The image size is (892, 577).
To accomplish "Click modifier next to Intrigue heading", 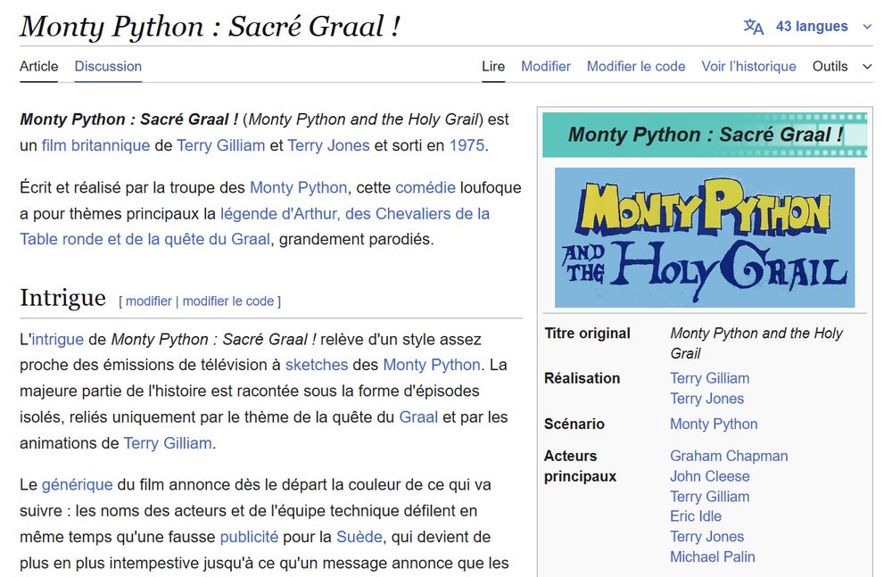I will [x=148, y=301].
